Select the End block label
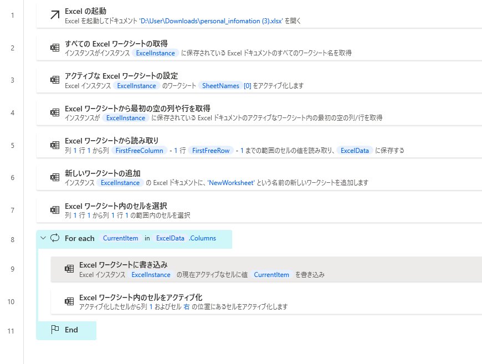Image resolution: width=482 pixels, height=364 pixels. pos(71,330)
